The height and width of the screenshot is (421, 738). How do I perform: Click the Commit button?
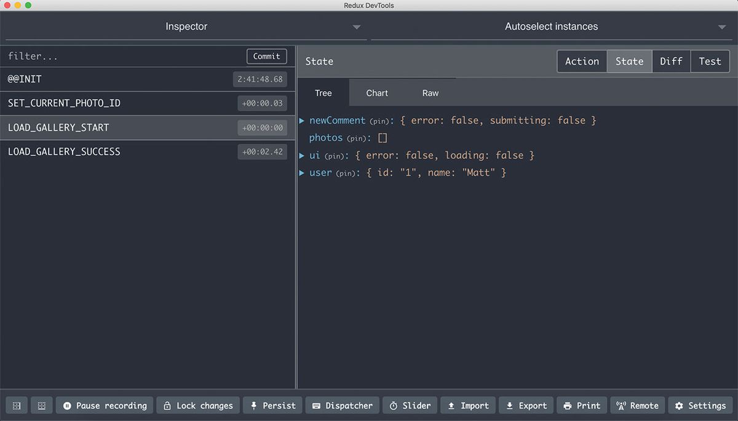pyautogui.click(x=266, y=56)
